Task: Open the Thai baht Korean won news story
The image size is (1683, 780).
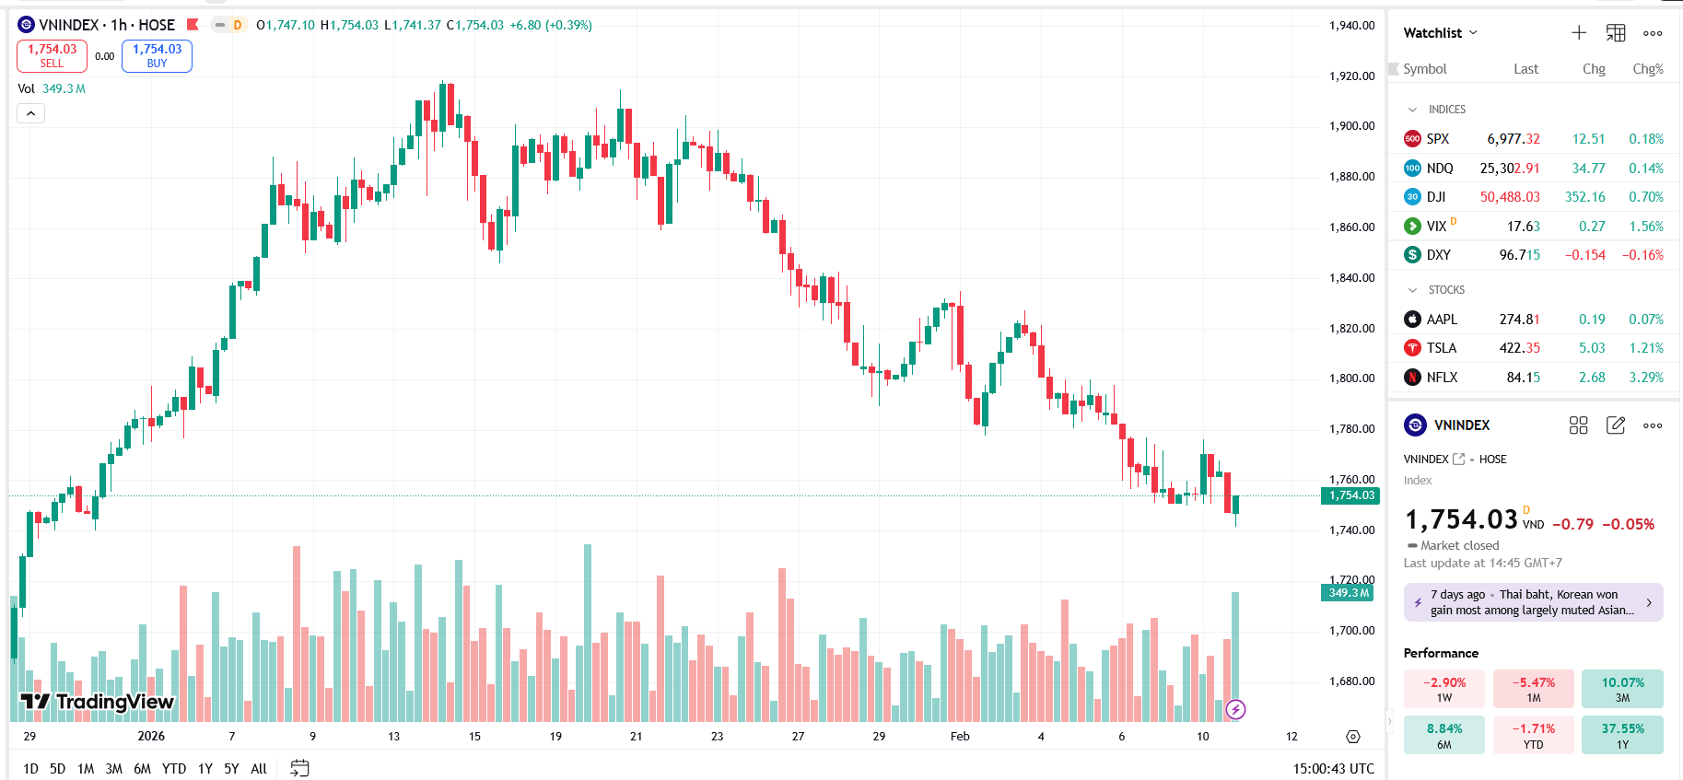Action: click(1532, 601)
